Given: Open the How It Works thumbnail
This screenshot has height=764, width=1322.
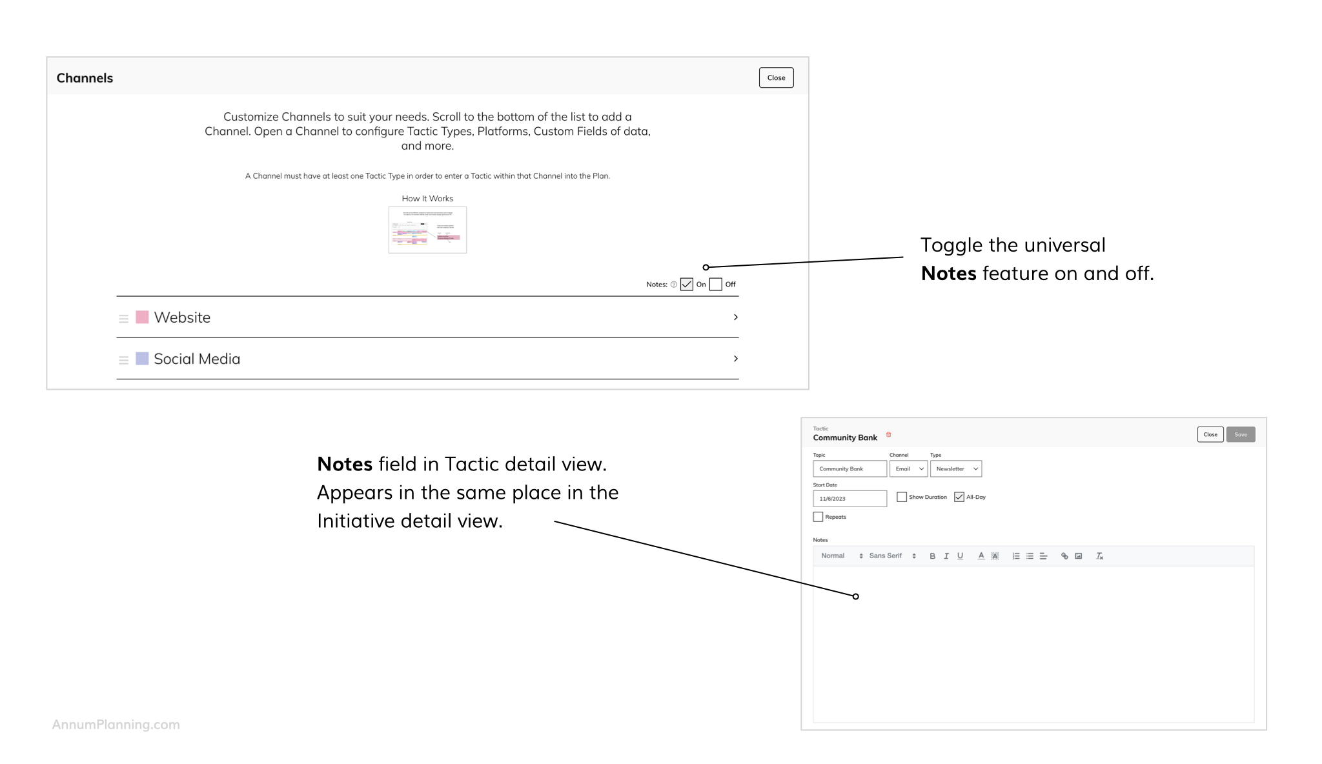Looking at the screenshot, I should pyautogui.click(x=427, y=230).
